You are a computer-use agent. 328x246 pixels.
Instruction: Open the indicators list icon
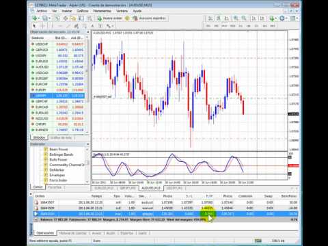point(272,18)
